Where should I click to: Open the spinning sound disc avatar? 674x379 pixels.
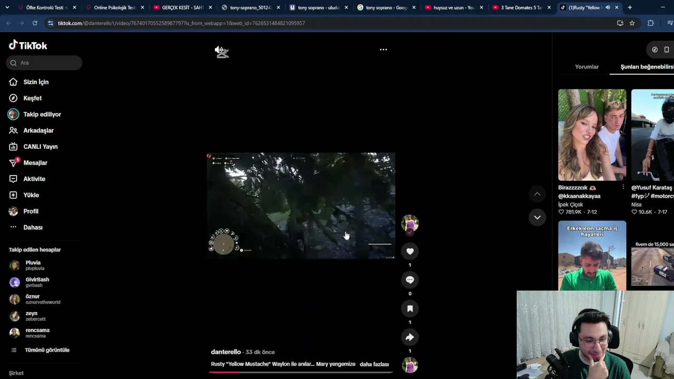coord(410,365)
